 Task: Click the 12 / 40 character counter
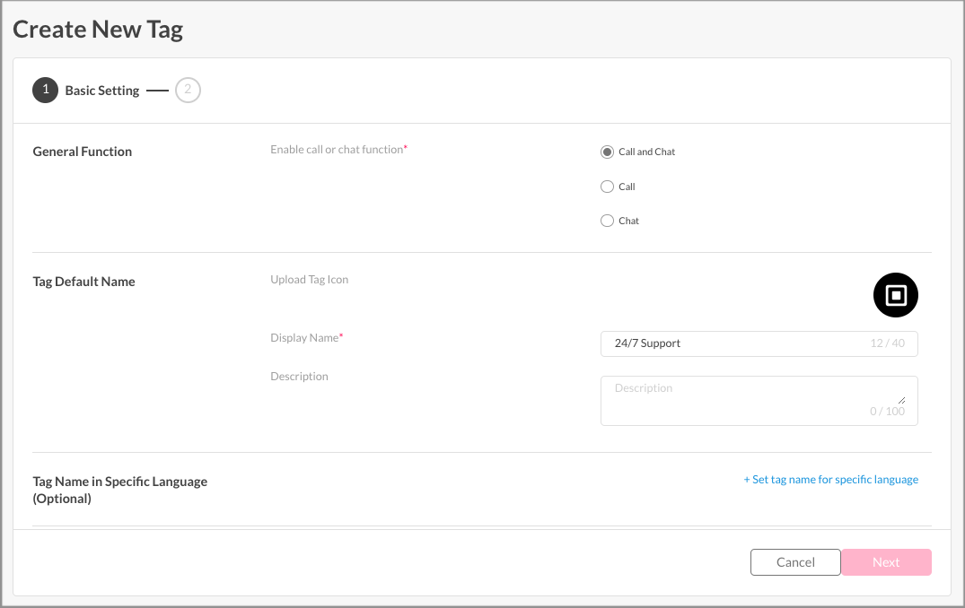(887, 343)
